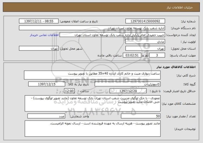Click the label شماره نیاز
Viewport: 203px width, 143px height.
click(x=188, y=21)
